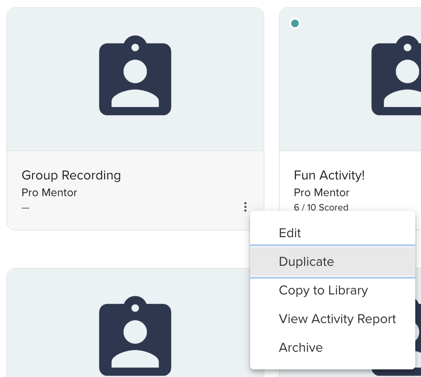Click Pro Mentor under Group Recording

click(x=50, y=192)
